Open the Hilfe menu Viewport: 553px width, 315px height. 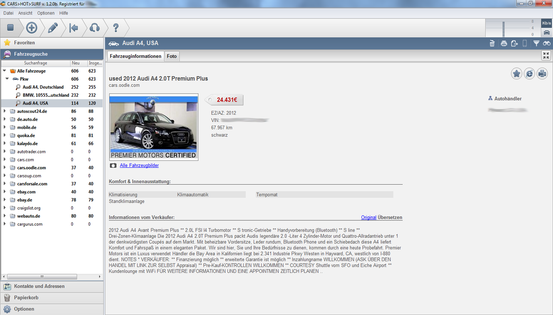(x=63, y=13)
